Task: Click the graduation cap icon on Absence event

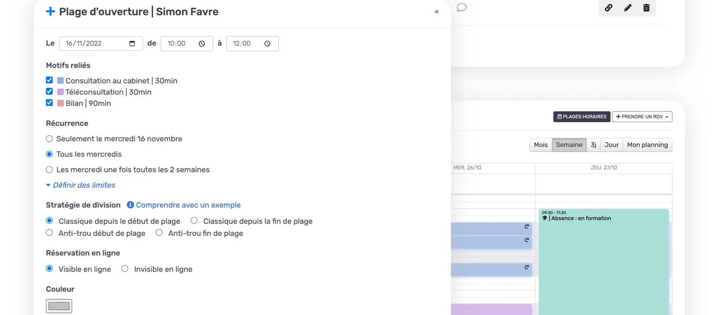Action: [x=545, y=218]
